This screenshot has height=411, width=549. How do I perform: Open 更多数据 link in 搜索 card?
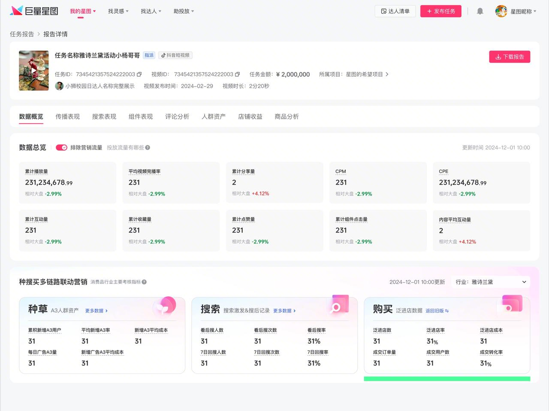point(284,311)
